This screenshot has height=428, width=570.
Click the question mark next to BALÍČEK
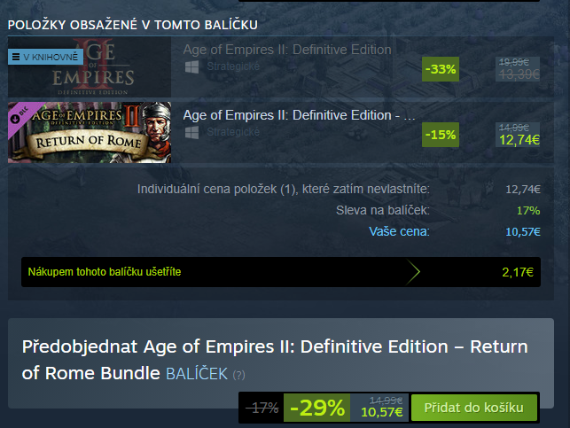click(238, 375)
